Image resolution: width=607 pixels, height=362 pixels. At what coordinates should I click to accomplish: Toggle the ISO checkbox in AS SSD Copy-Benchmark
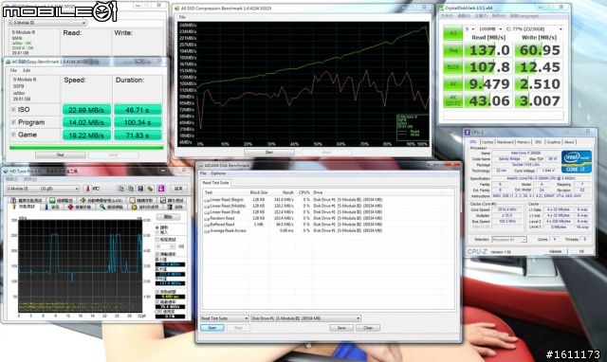tap(13, 110)
